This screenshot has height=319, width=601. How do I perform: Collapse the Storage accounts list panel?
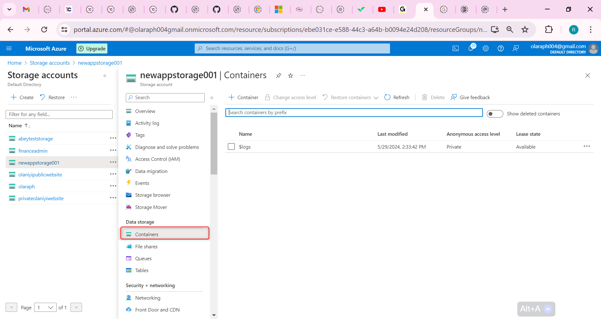pyautogui.click(x=105, y=76)
